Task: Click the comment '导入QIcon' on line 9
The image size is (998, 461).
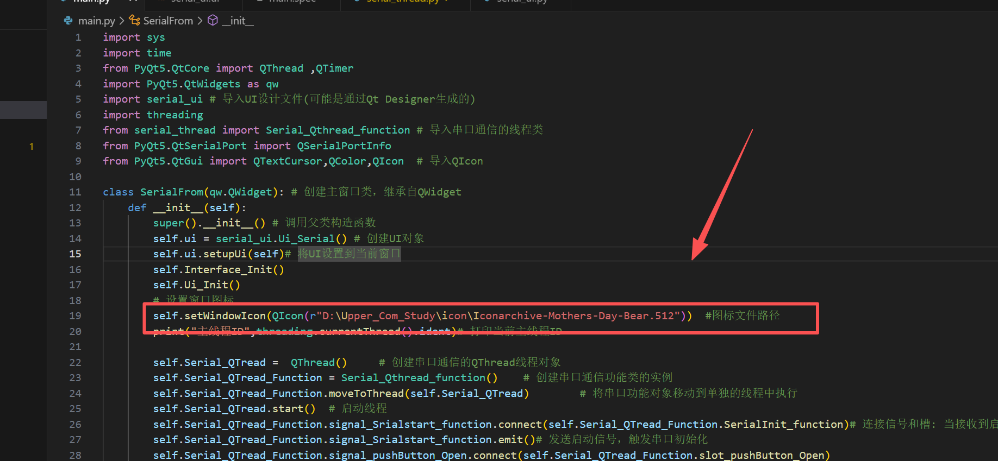Action: [x=456, y=161]
